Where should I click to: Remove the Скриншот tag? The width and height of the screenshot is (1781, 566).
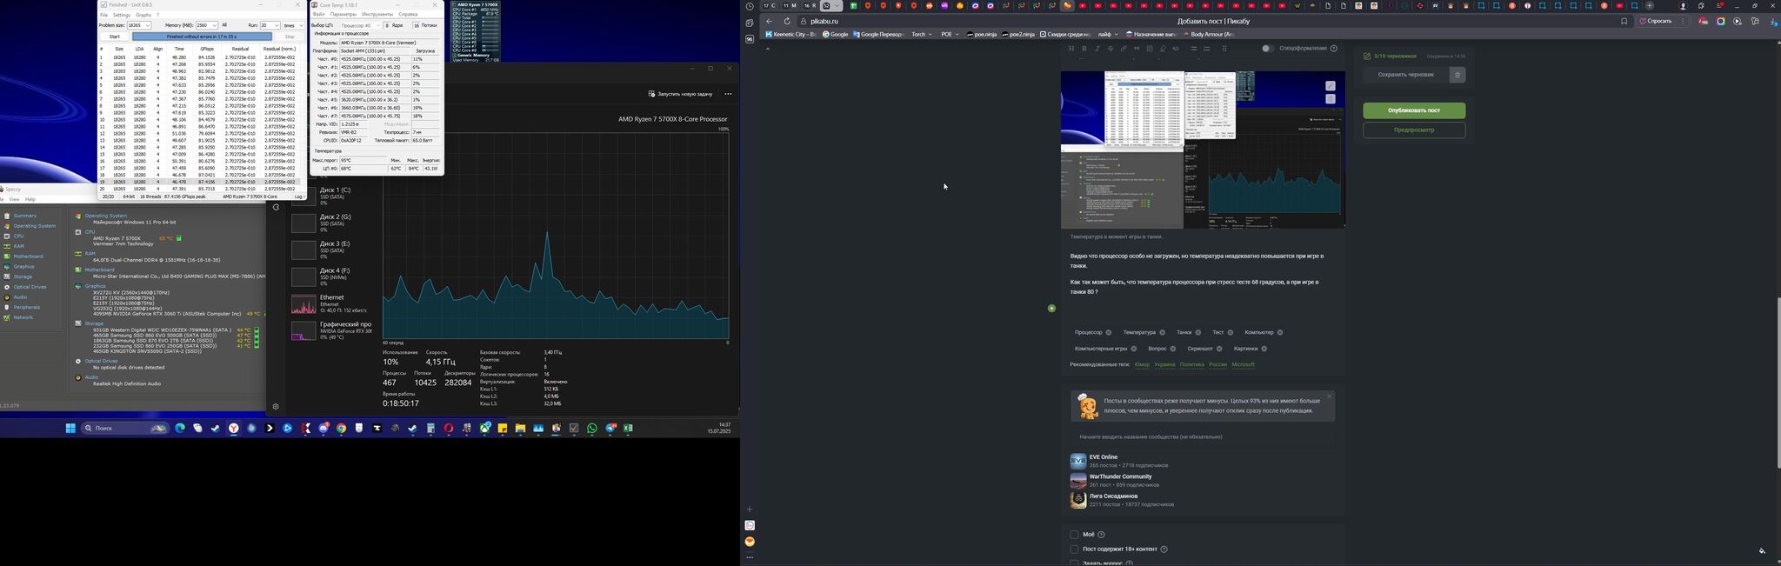tap(1219, 349)
